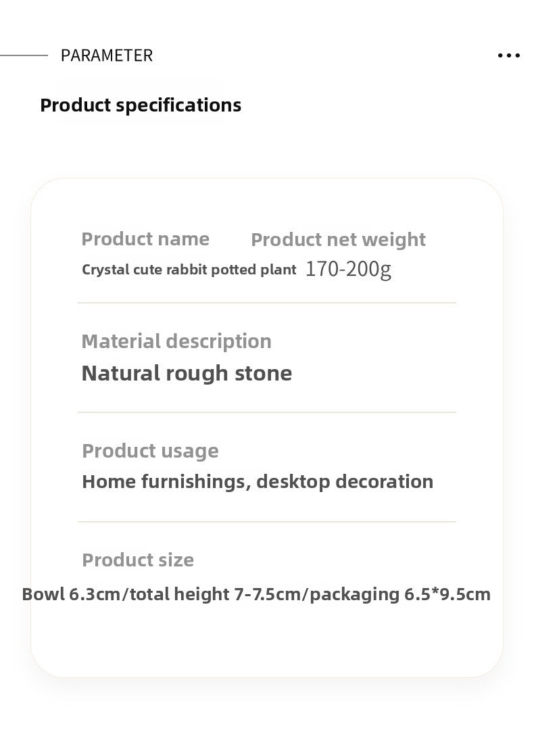Image resolution: width=534 pixels, height=730 pixels.
Task: Click the PARAMETER section heading
Action: tap(107, 55)
